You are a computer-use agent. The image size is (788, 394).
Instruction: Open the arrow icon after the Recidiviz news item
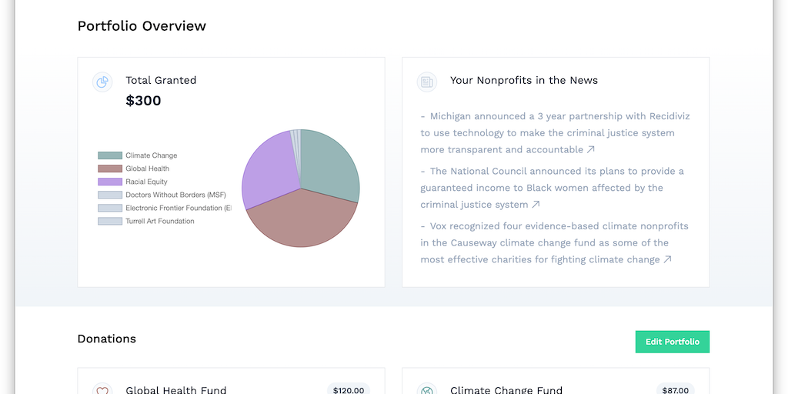point(591,150)
